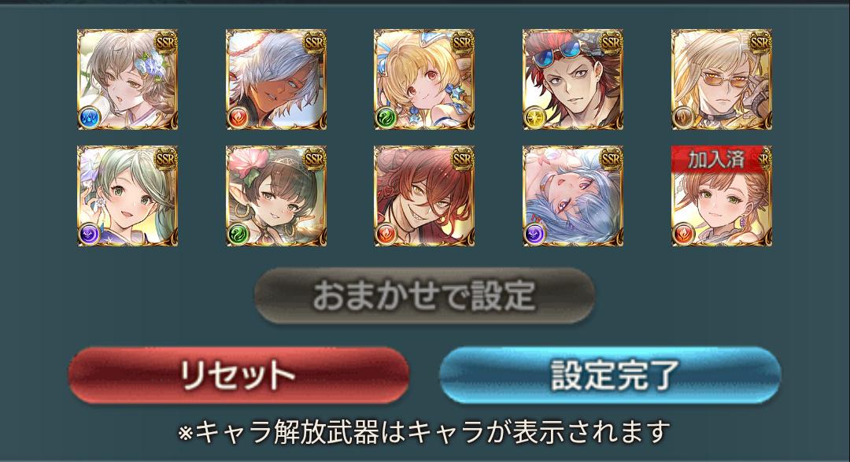Click the 加入済 red ribbon label
Image resolution: width=850 pixels, height=462 pixels.
[717, 159]
